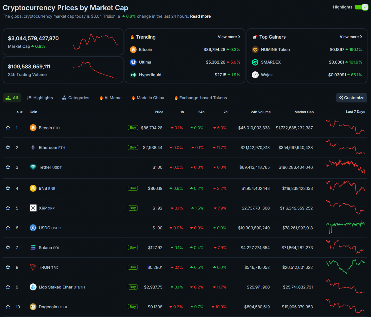Viewport: 371px width, 317px height.
Task: Select the AI Meme filter tab
Action: [111, 98]
